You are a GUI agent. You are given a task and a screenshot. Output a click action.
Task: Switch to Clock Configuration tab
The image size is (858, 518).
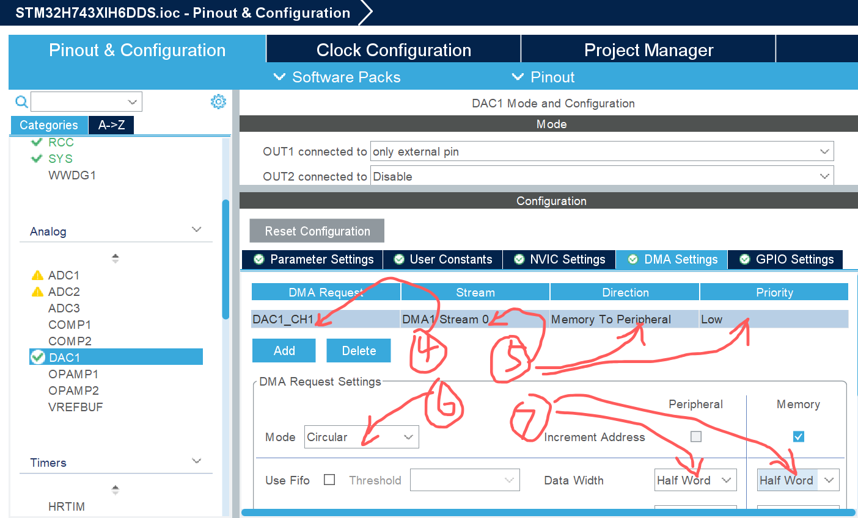pyautogui.click(x=394, y=49)
